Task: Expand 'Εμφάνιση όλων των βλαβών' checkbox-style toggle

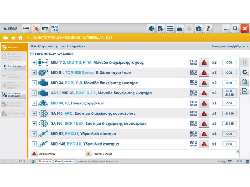Action: point(32,54)
